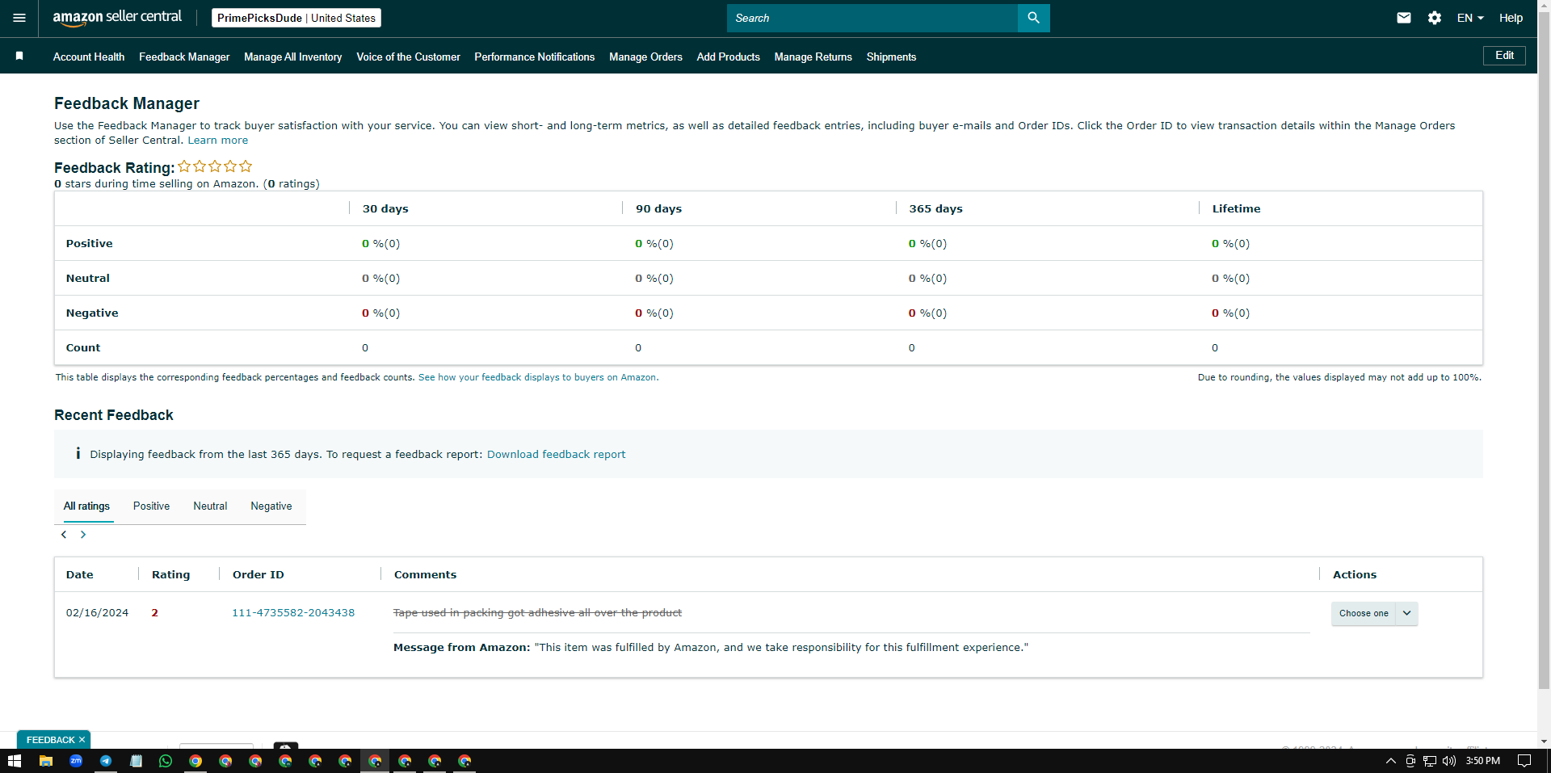Open the messages envelope icon
Viewport: 1551px width, 773px height.
pyautogui.click(x=1404, y=18)
